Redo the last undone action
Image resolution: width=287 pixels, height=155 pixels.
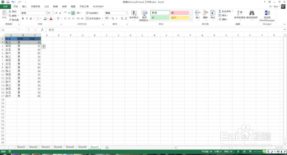tap(20, 2)
